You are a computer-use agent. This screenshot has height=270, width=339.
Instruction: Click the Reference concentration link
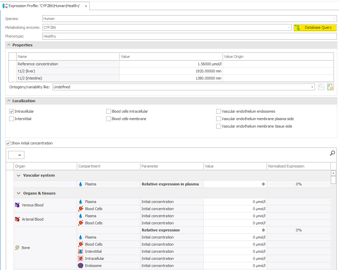tap(38, 64)
